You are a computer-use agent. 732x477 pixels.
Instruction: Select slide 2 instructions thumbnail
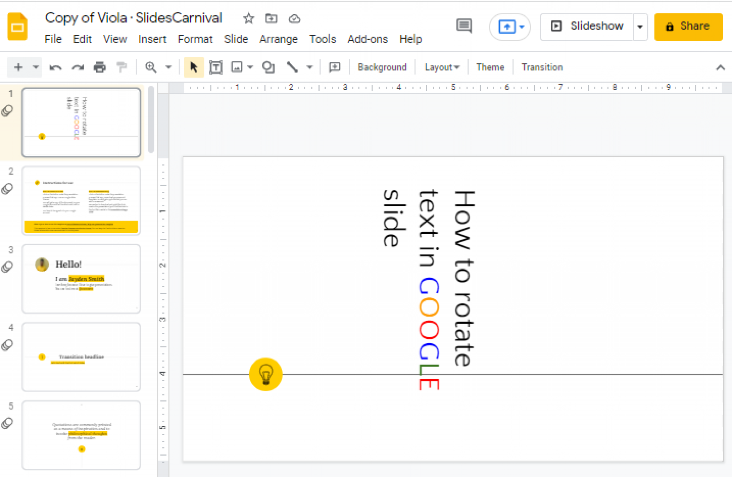pos(81,200)
